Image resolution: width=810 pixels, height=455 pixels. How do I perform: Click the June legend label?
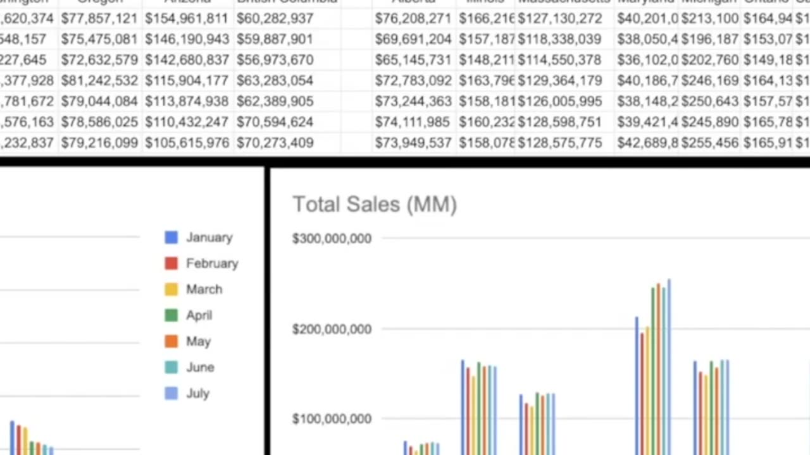click(200, 367)
